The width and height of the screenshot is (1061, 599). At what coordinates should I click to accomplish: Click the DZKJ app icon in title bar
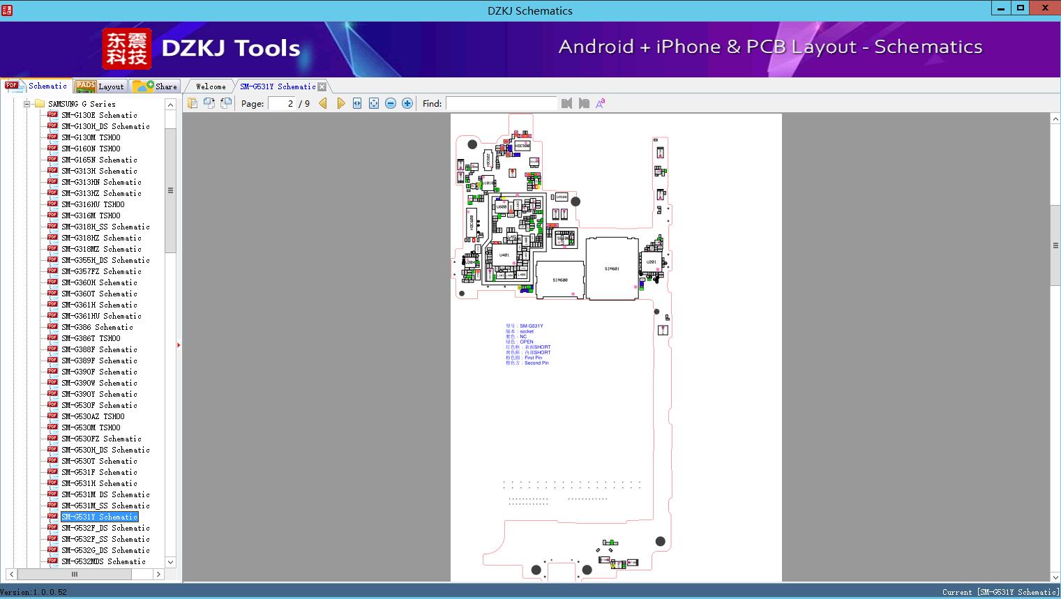7,10
